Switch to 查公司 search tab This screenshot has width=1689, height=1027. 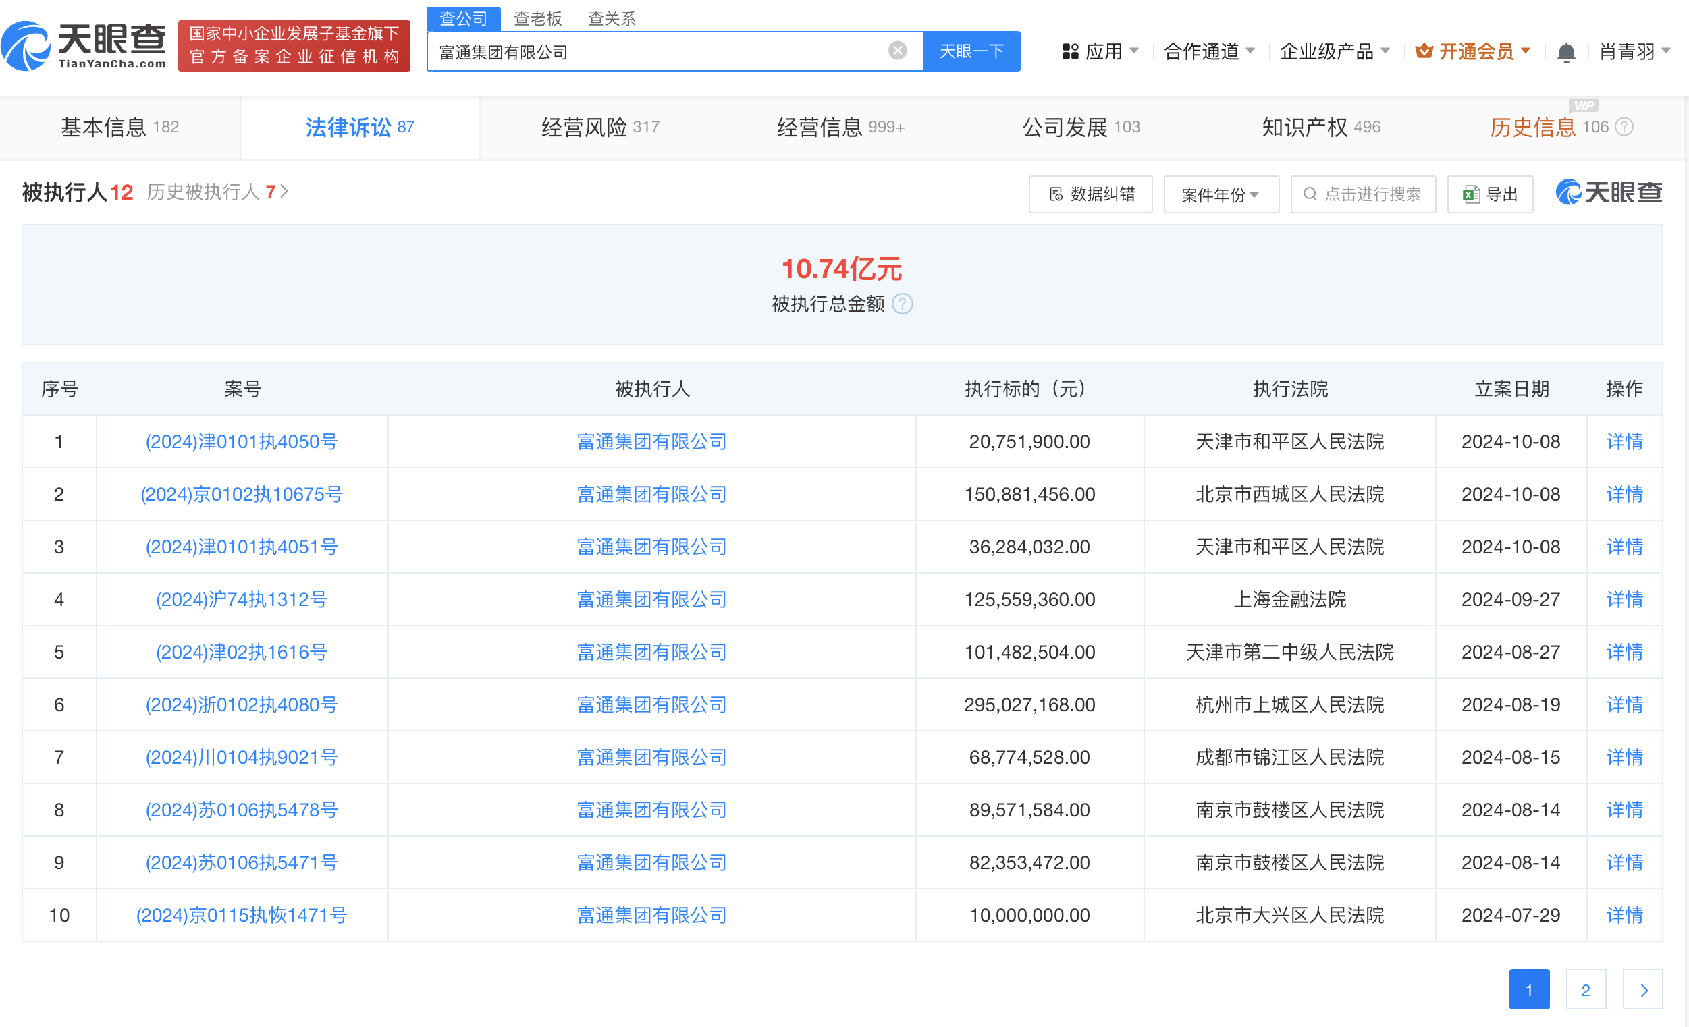coord(463,18)
